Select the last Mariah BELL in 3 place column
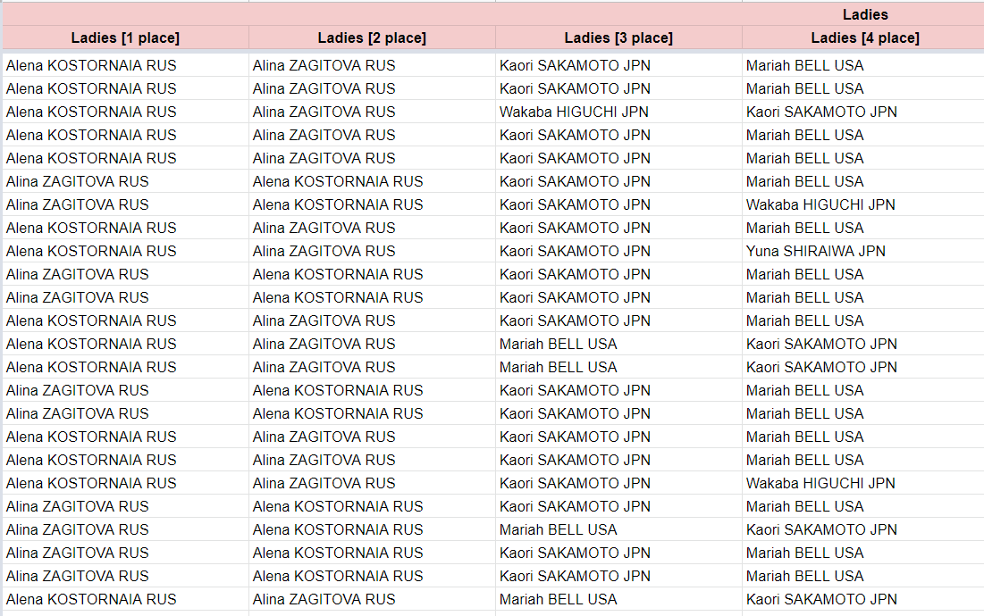This screenshot has height=616, width=984. point(558,599)
